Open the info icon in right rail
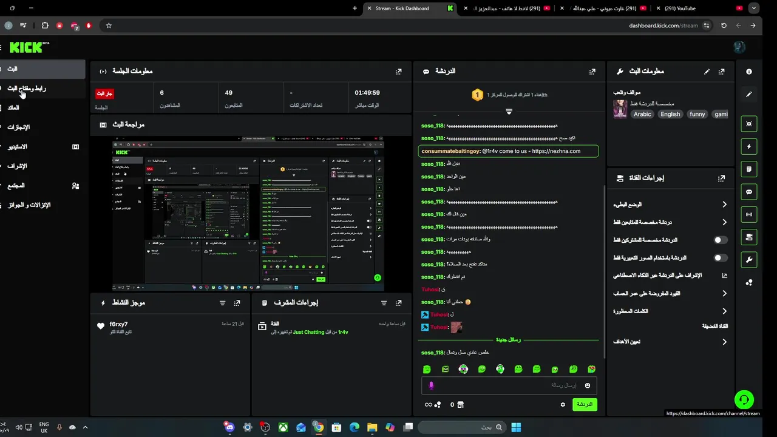Screen dimensions: 777x437 point(749,72)
